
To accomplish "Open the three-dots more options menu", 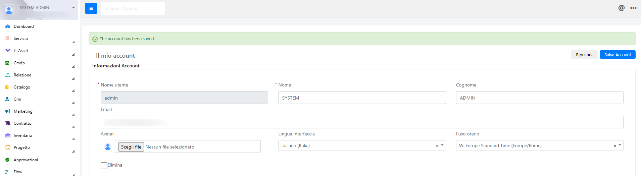I will coord(633,8).
